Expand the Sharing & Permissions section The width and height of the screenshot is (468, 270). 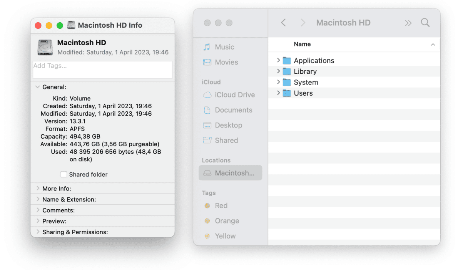[38, 232]
